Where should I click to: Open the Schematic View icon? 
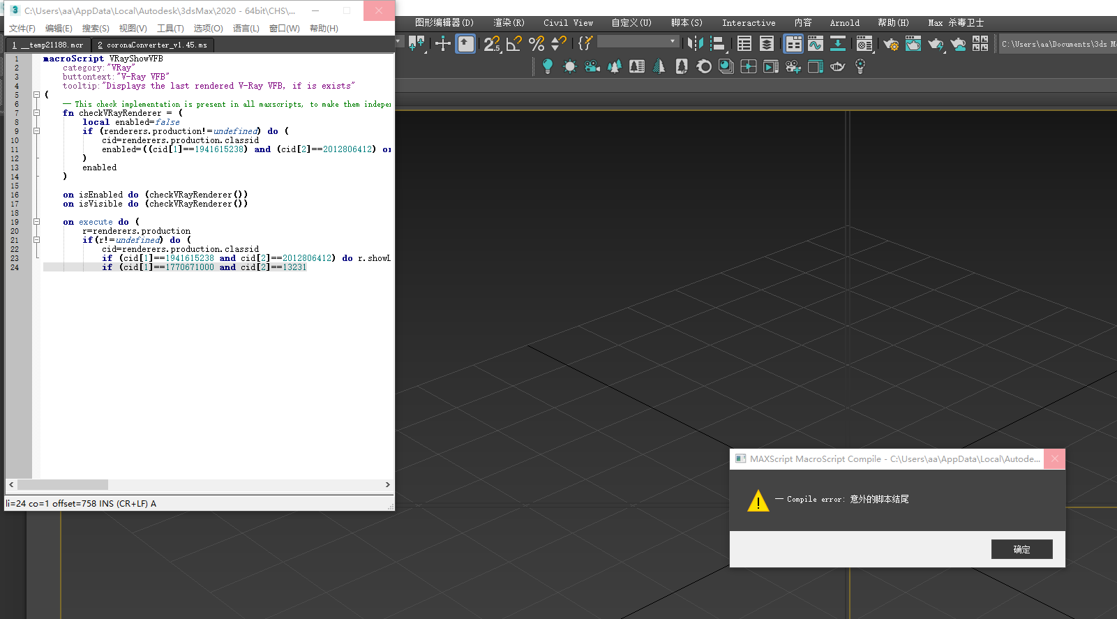pyautogui.click(x=838, y=44)
